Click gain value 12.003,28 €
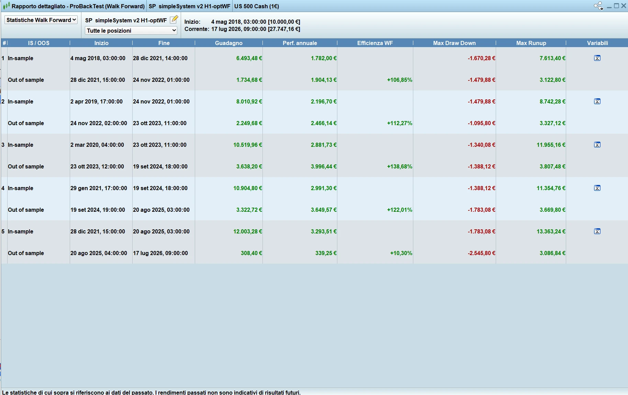 tap(248, 231)
